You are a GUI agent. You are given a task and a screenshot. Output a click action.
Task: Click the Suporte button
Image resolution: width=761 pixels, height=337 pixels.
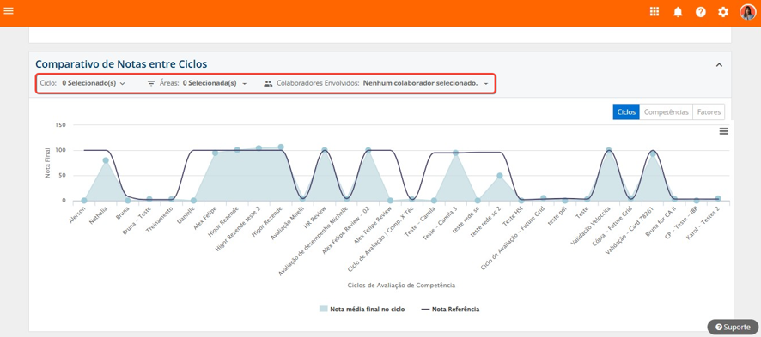(x=733, y=328)
